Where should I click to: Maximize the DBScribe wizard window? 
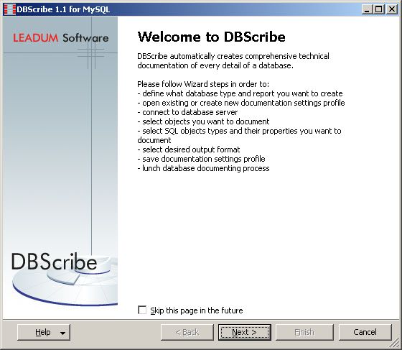coord(379,9)
